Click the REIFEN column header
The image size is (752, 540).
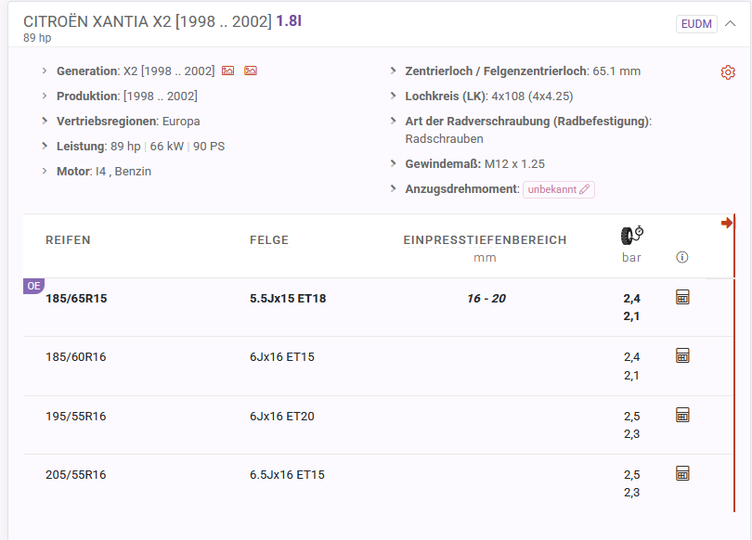coord(68,240)
